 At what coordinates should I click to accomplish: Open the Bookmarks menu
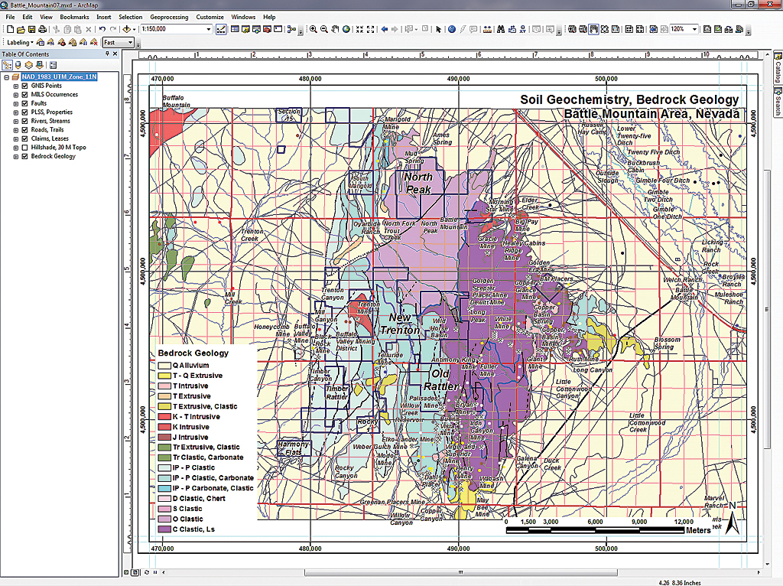74,17
